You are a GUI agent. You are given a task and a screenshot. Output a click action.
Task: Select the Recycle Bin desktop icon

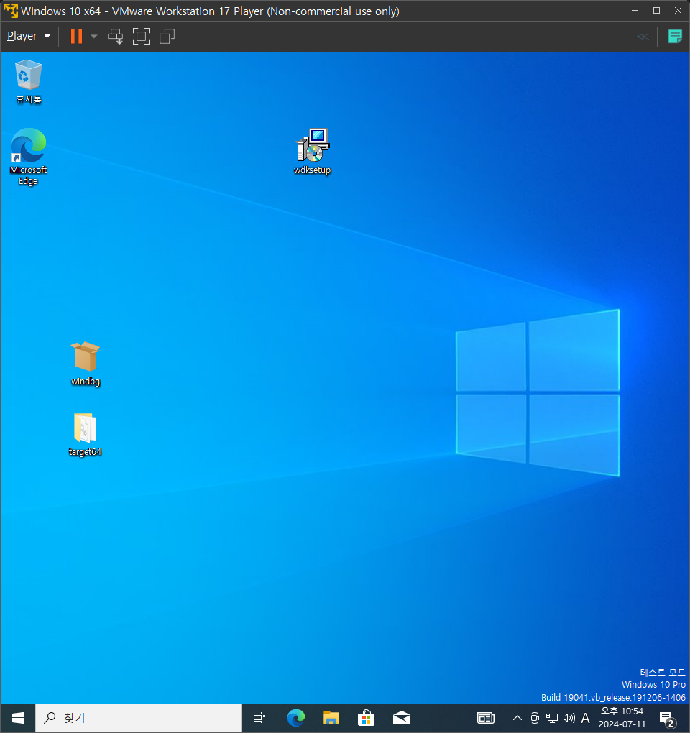pyautogui.click(x=29, y=82)
